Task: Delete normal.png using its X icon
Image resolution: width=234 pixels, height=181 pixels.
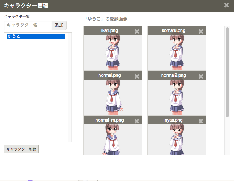Action: click(x=137, y=76)
